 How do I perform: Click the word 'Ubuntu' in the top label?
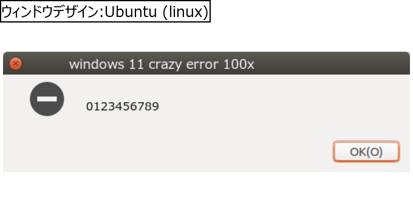coord(131,12)
